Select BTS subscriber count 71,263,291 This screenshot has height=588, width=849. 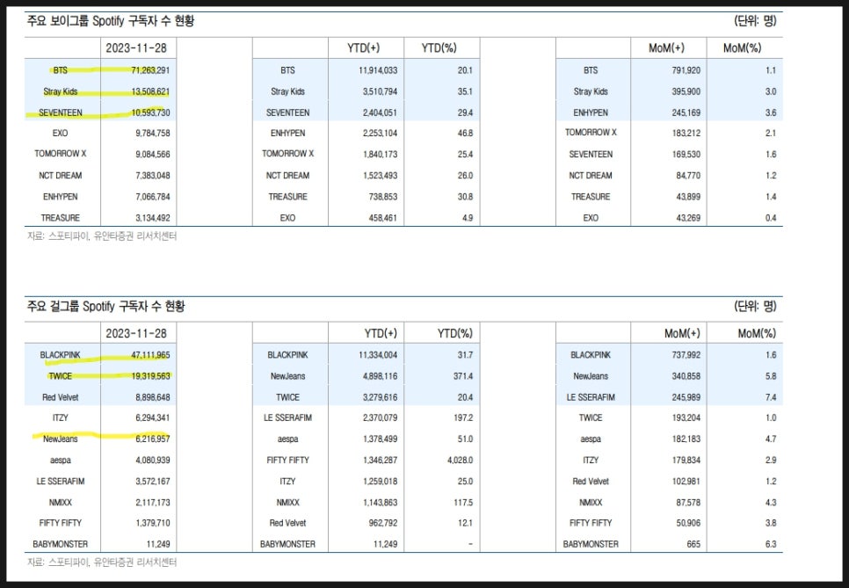150,70
